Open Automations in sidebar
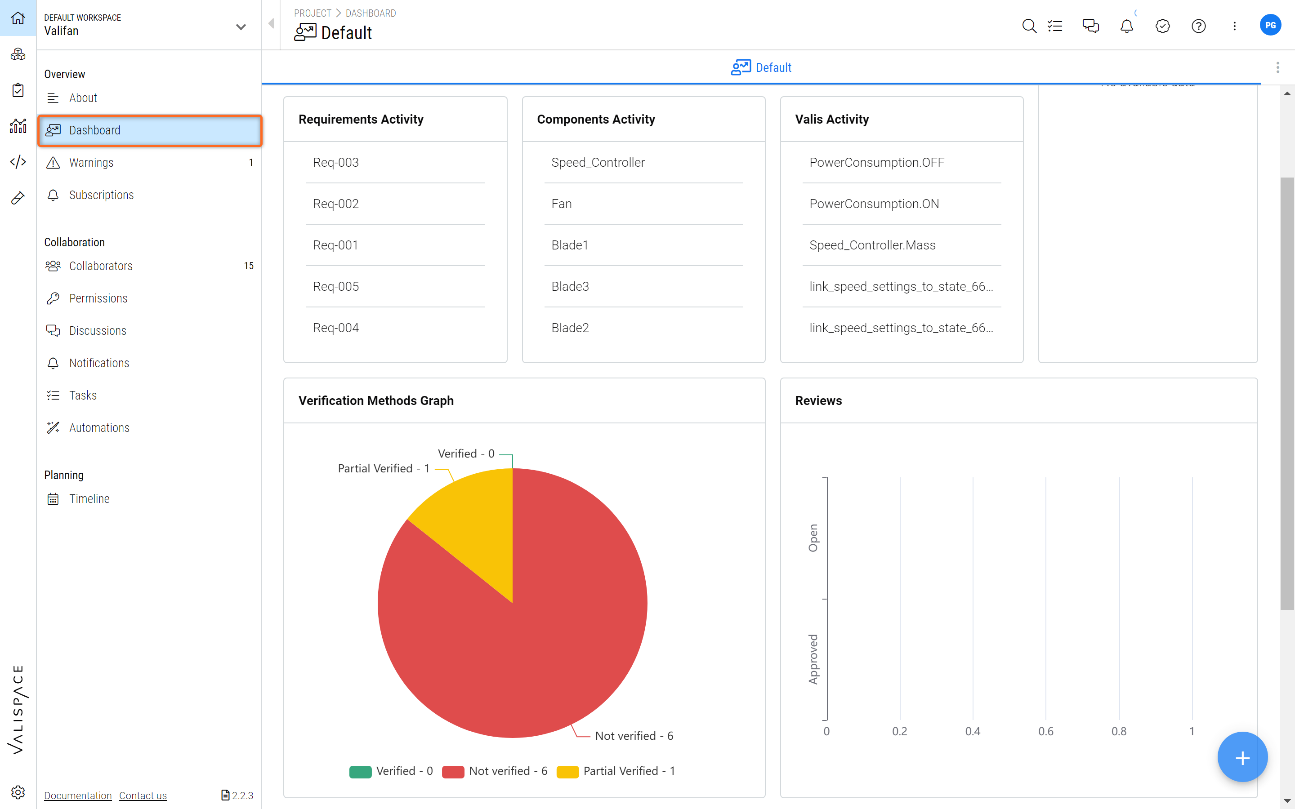This screenshot has width=1295, height=809. point(149,427)
